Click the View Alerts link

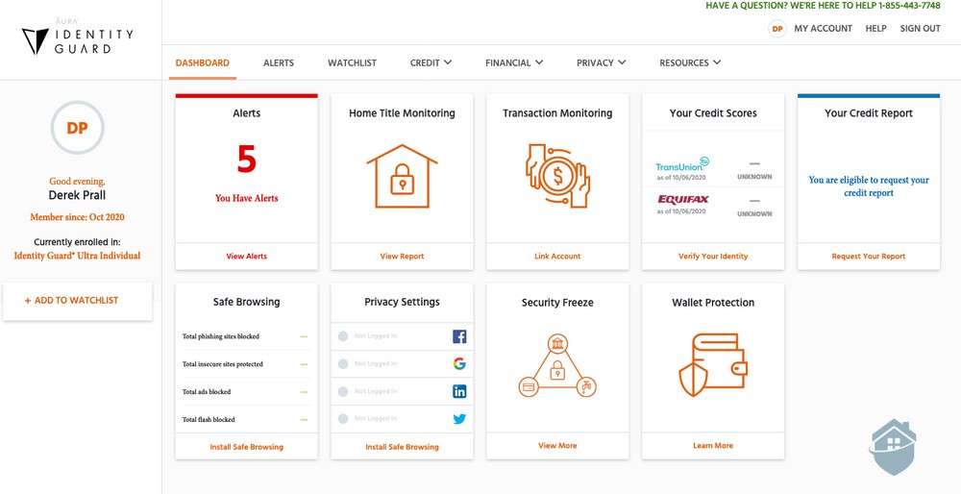coord(247,257)
